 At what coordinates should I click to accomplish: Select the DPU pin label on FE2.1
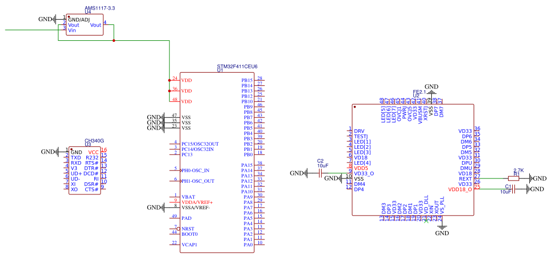[466, 163]
